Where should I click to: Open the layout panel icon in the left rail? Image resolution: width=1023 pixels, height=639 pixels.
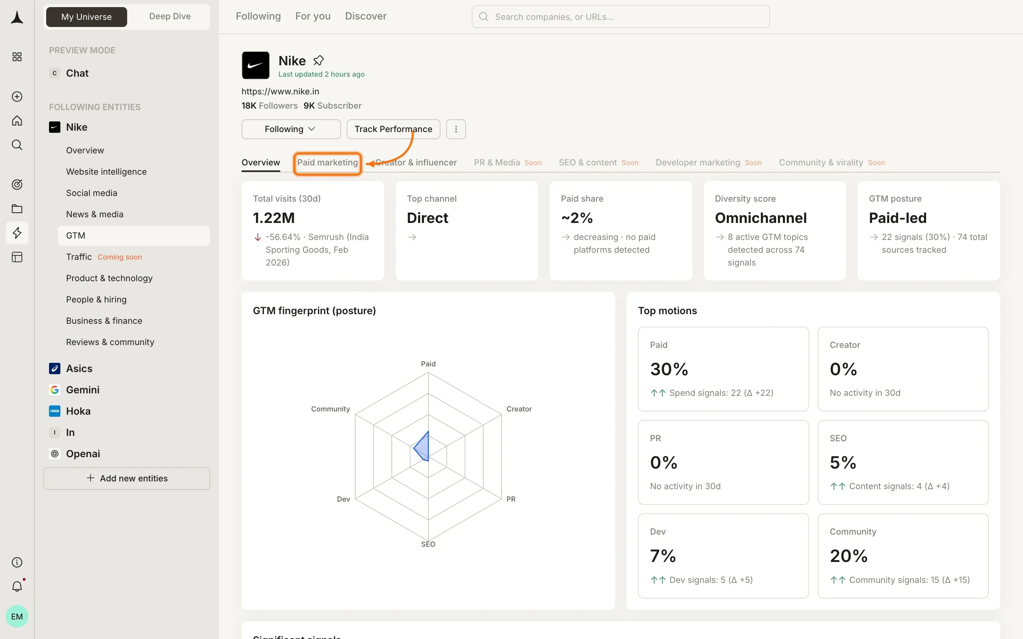click(17, 257)
